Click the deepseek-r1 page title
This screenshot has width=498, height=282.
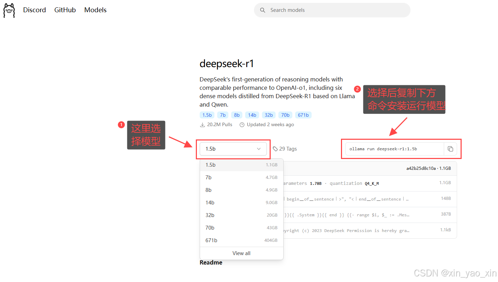[227, 64]
